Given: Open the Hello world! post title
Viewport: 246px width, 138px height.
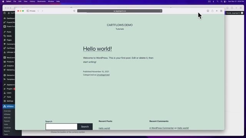Looking at the screenshot, I should [x=97, y=49].
